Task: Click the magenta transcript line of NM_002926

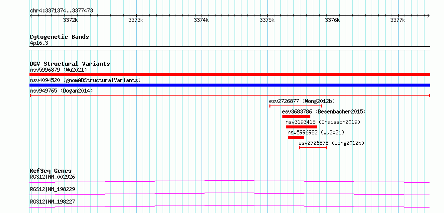Action: (x=230, y=181)
